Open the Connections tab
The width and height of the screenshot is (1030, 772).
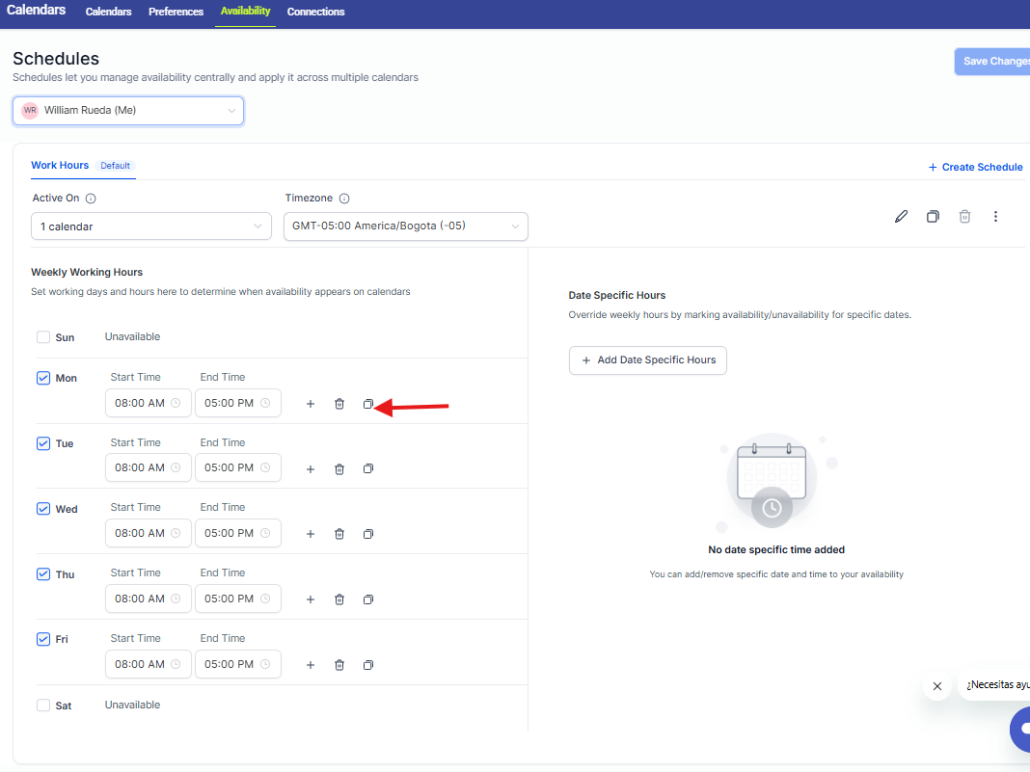315,12
